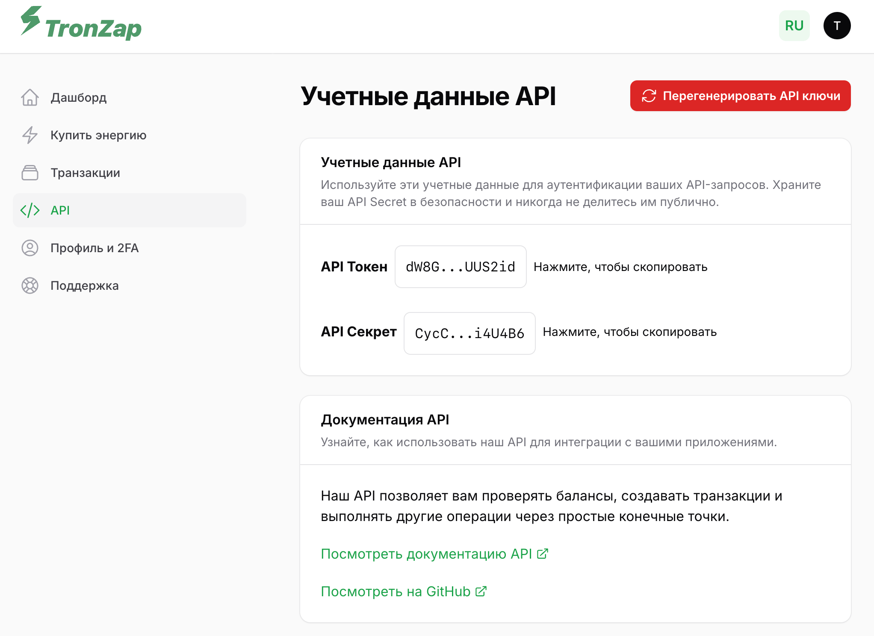
Task: Click hint text beside API Токен field
Action: pyautogui.click(x=620, y=267)
